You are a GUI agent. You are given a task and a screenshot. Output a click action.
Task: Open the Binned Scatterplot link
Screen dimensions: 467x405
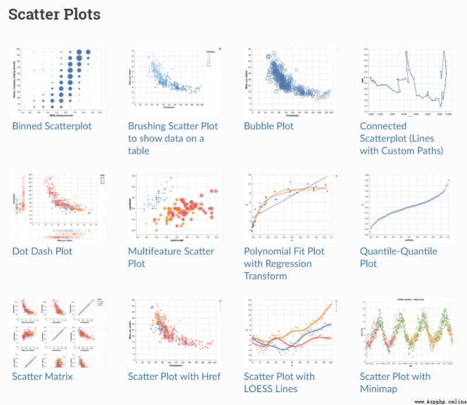click(x=52, y=126)
